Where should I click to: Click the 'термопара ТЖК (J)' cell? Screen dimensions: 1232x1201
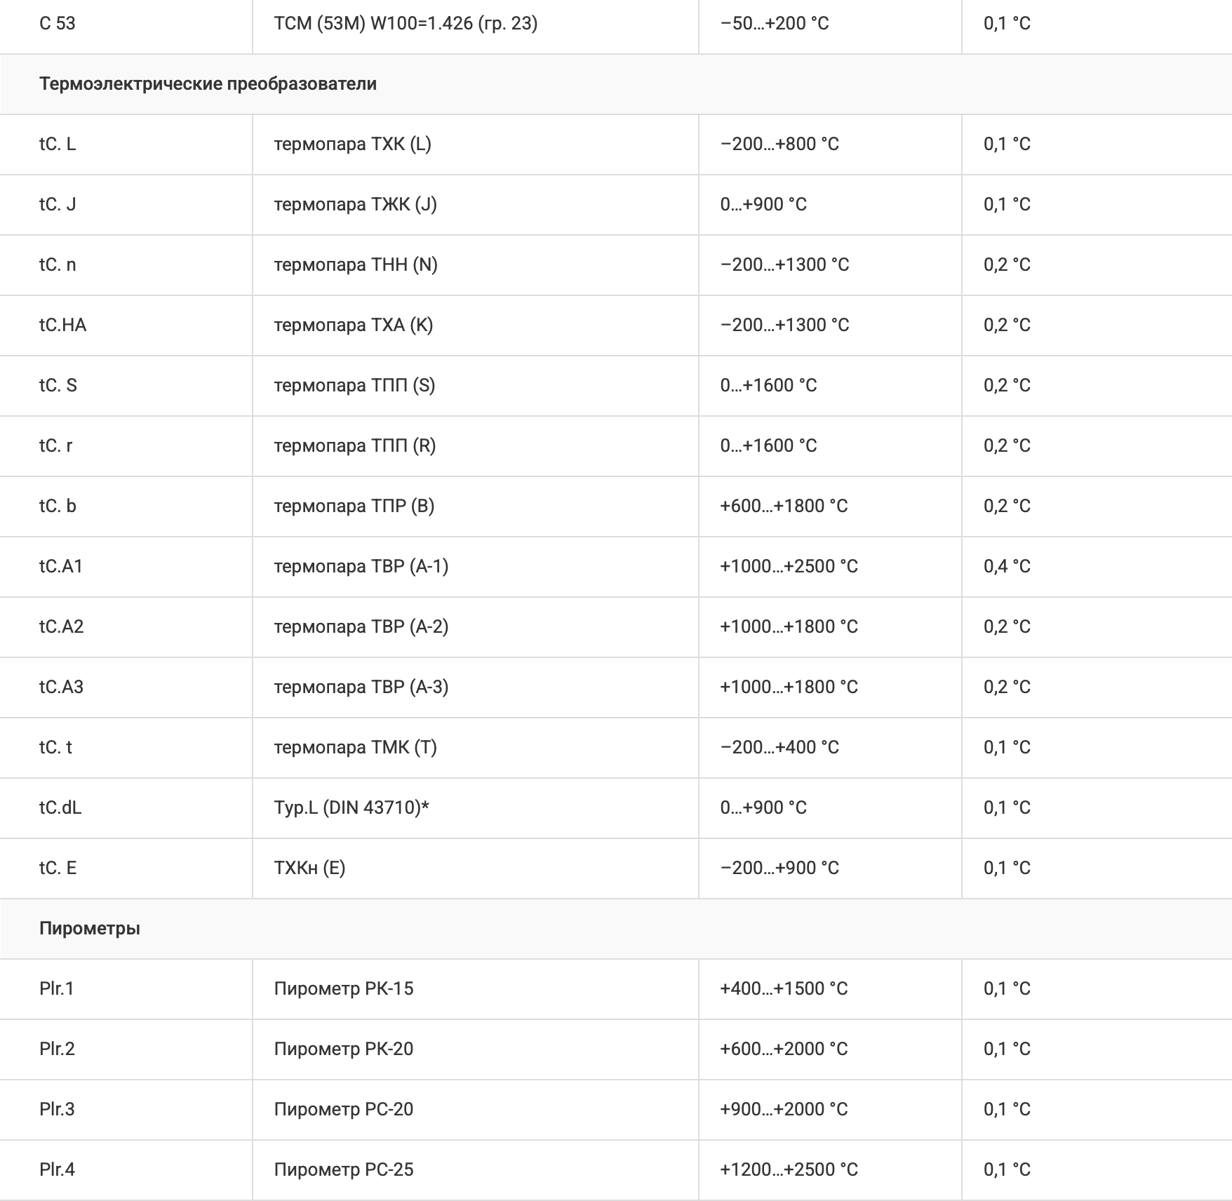click(355, 205)
